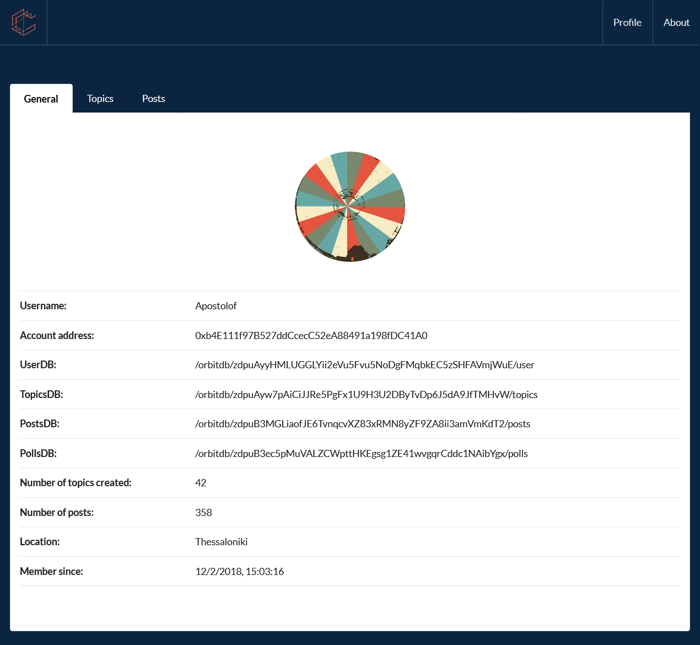Click the 'Username:' row label
The image size is (700, 645).
43,306
